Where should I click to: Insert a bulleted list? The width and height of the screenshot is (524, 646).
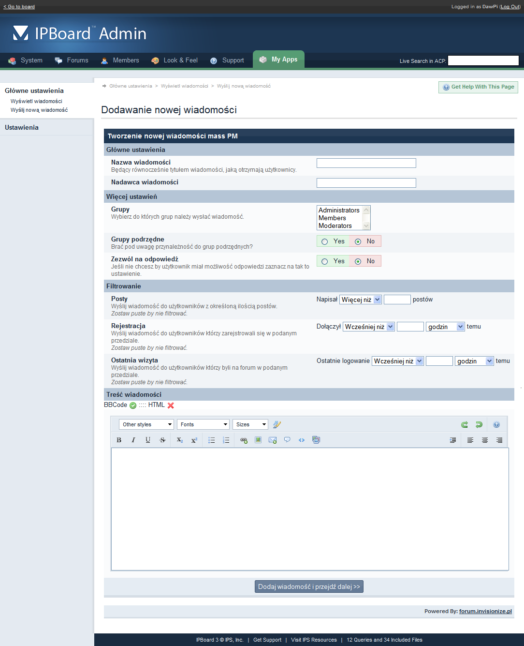[x=211, y=440]
